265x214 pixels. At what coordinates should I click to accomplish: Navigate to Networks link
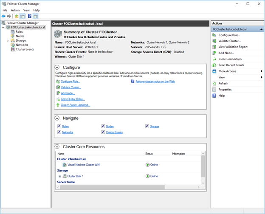tap(68, 132)
